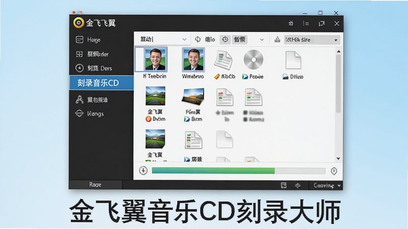Select the blank file icon in third row
This screenshot has height=229, width=408.
(224, 139)
